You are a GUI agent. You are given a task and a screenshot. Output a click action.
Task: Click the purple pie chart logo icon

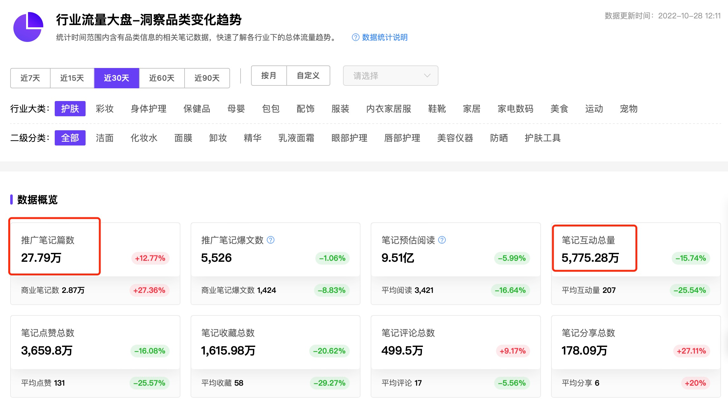click(28, 27)
